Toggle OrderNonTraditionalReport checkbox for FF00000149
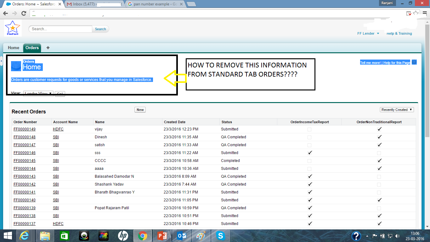This screenshot has width=430, height=242. pyautogui.click(x=379, y=129)
